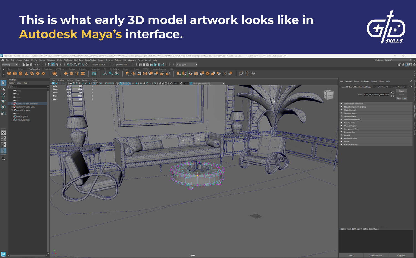The width and height of the screenshot is (416, 258).
Task: Click the new scene file icon
Action: 24,64
